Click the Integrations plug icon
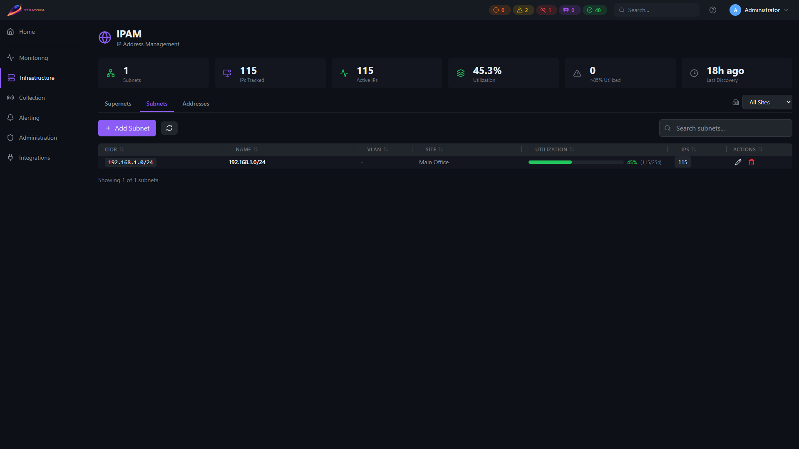 coord(10,158)
